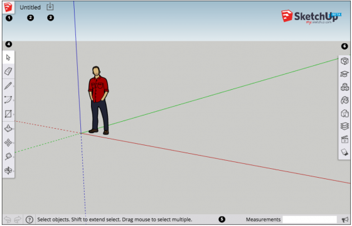
Task: Open the Components panel
Action: click(344, 87)
